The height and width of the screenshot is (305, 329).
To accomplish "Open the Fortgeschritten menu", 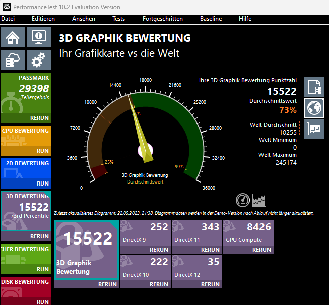I will (x=163, y=19).
